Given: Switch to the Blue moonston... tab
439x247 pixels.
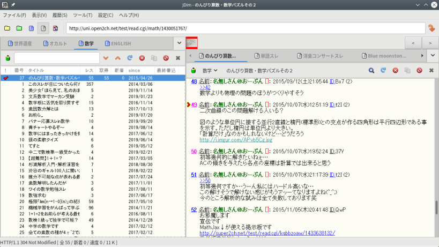Looking at the screenshot, I should [384, 56].
